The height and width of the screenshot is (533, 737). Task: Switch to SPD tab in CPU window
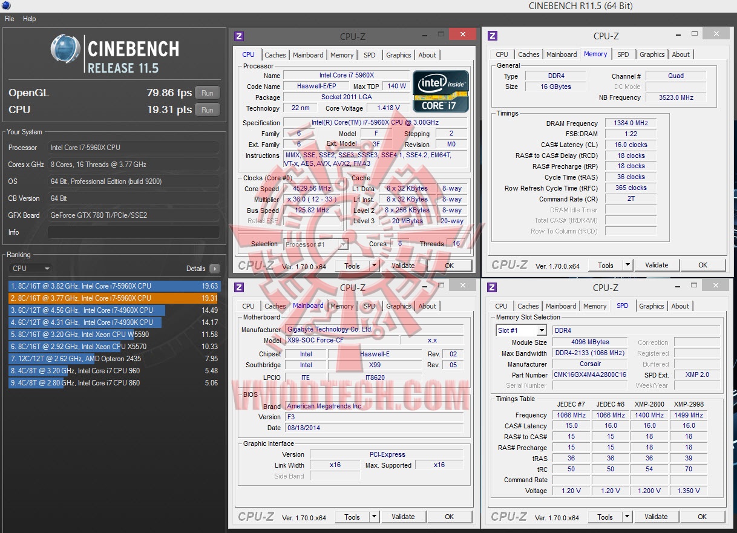(x=369, y=55)
